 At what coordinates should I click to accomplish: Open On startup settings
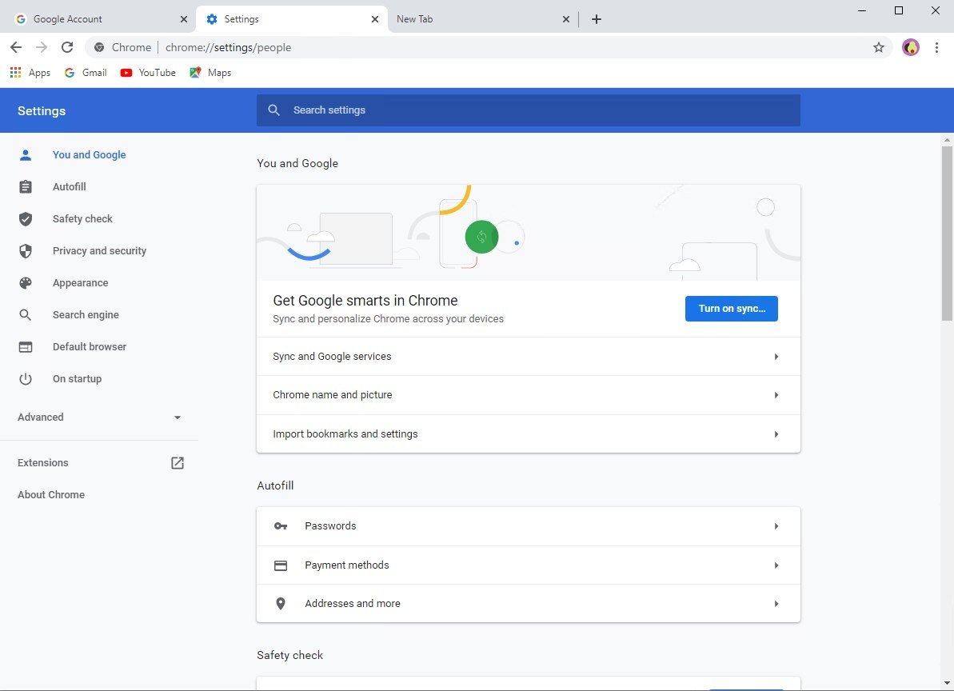tap(78, 379)
